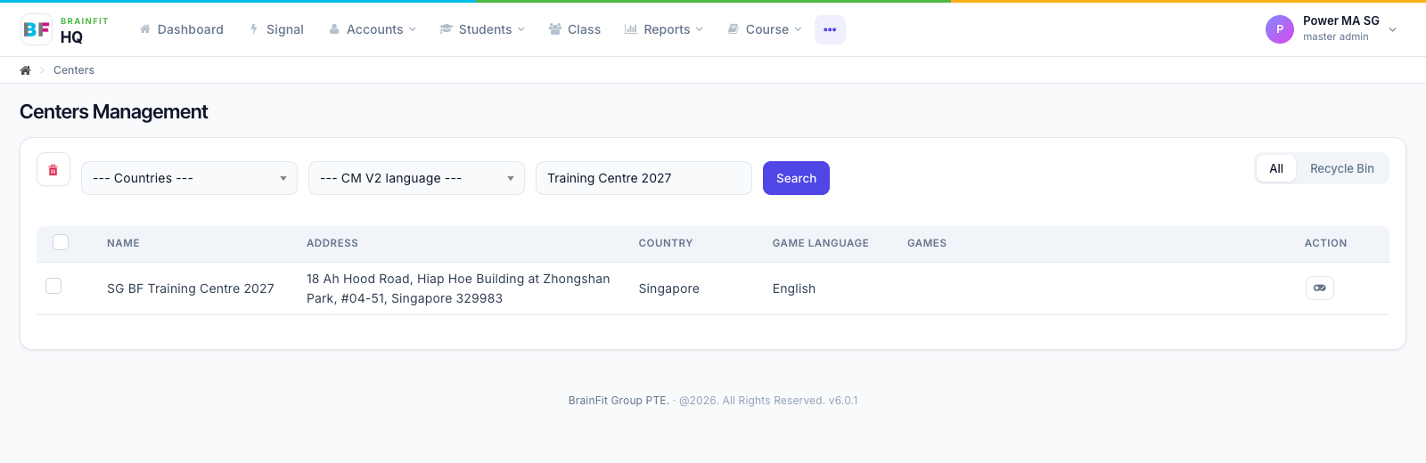This screenshot has height=463, width=1426.
Task: Click the red trash delete icon
Action: coord(53,170)
